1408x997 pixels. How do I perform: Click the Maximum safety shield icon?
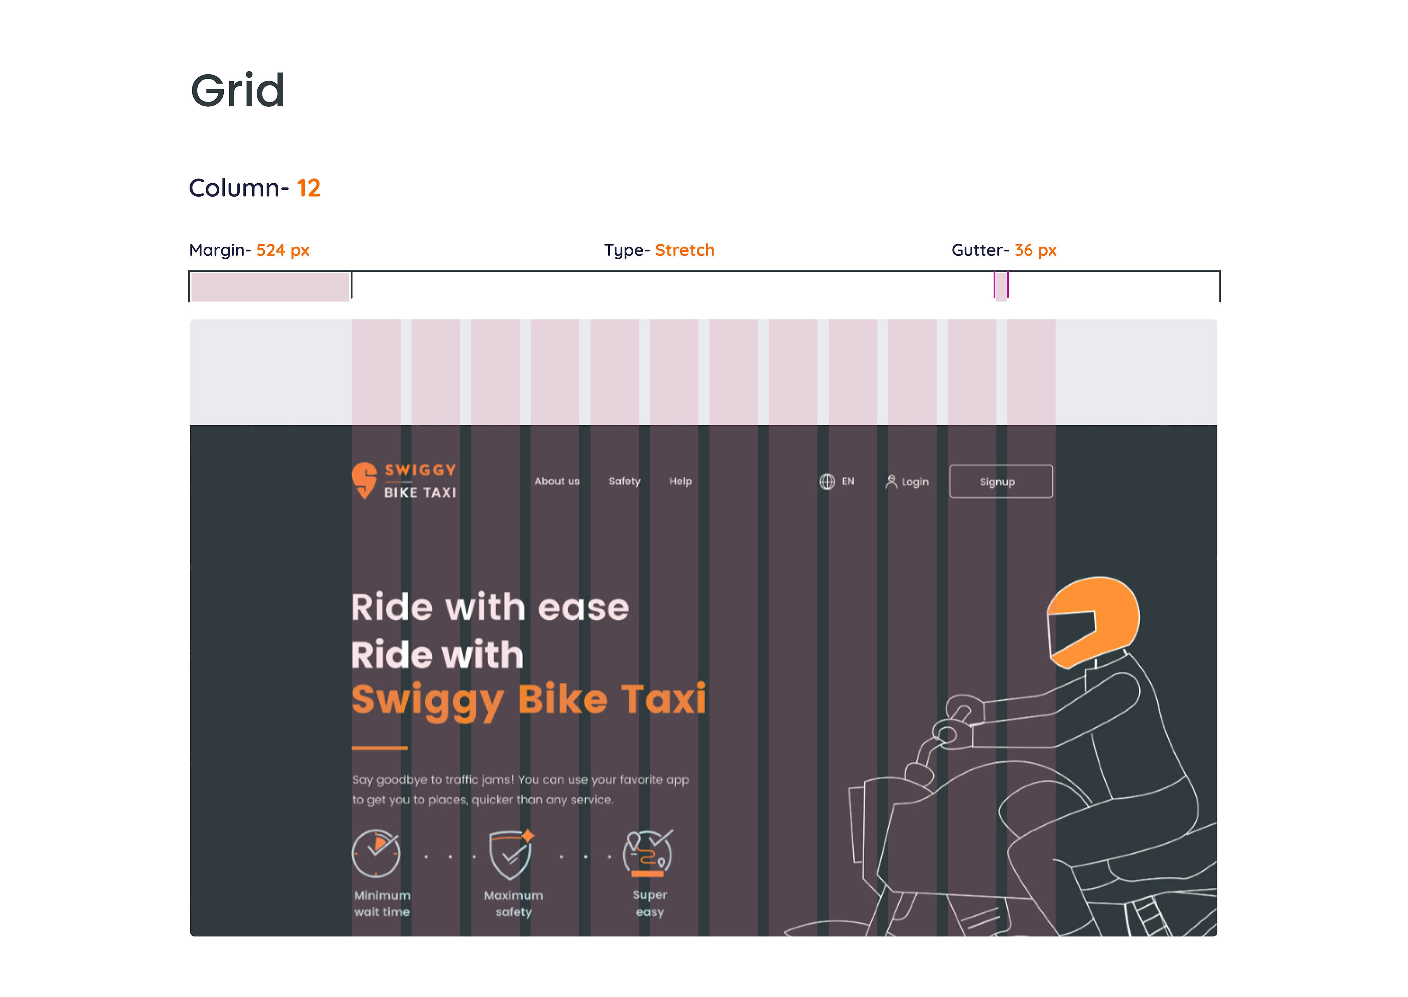point(511,854)
